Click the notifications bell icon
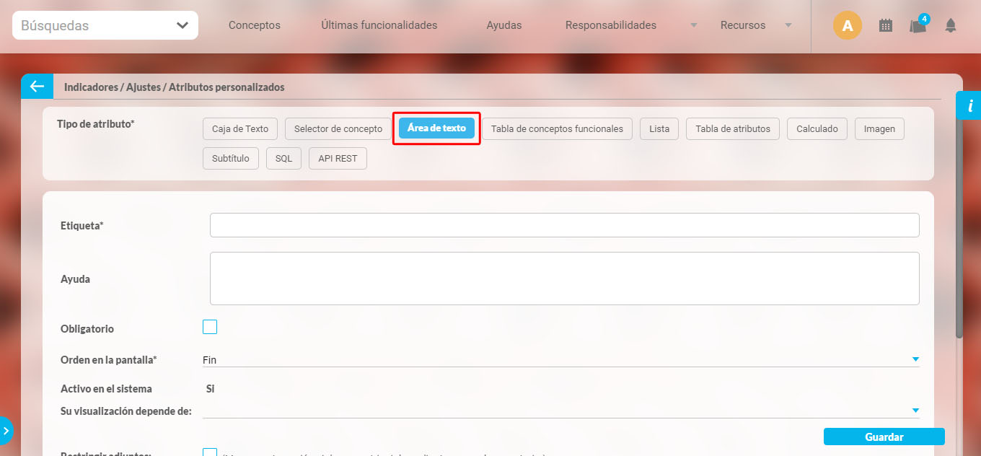Screen dimensions: 981x456 pos(950,26)
